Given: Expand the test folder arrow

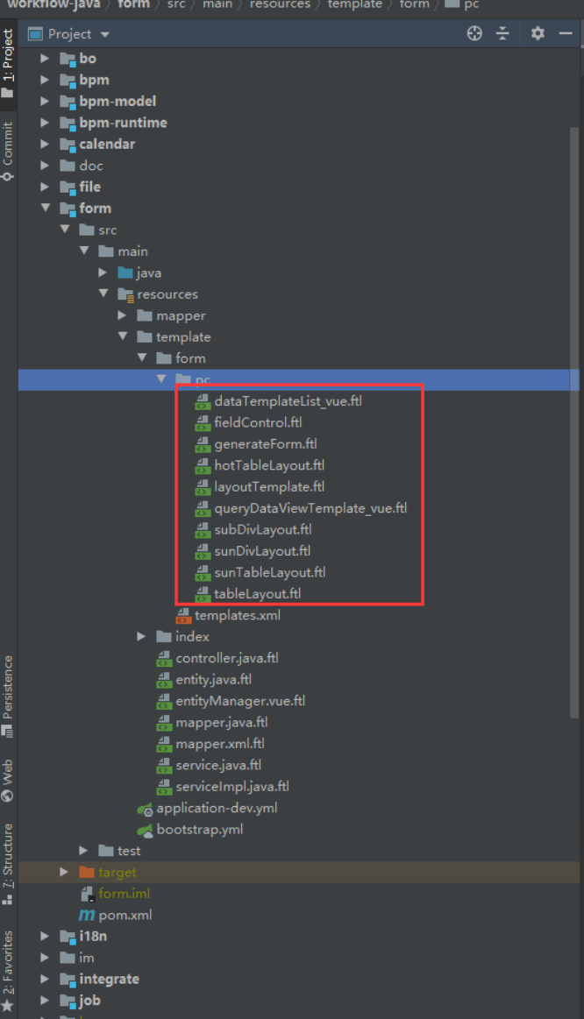Looking at the screenshot, I should pos(83,851).
